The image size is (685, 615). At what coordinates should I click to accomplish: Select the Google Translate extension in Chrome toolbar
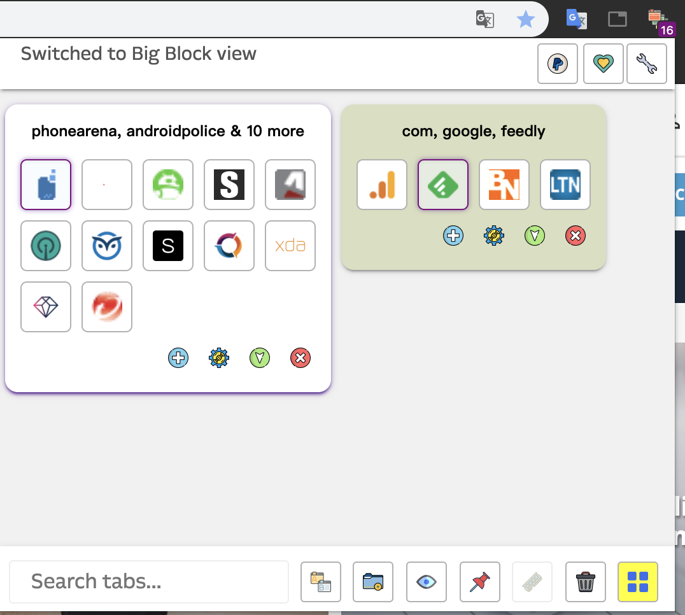pos(576,19)
